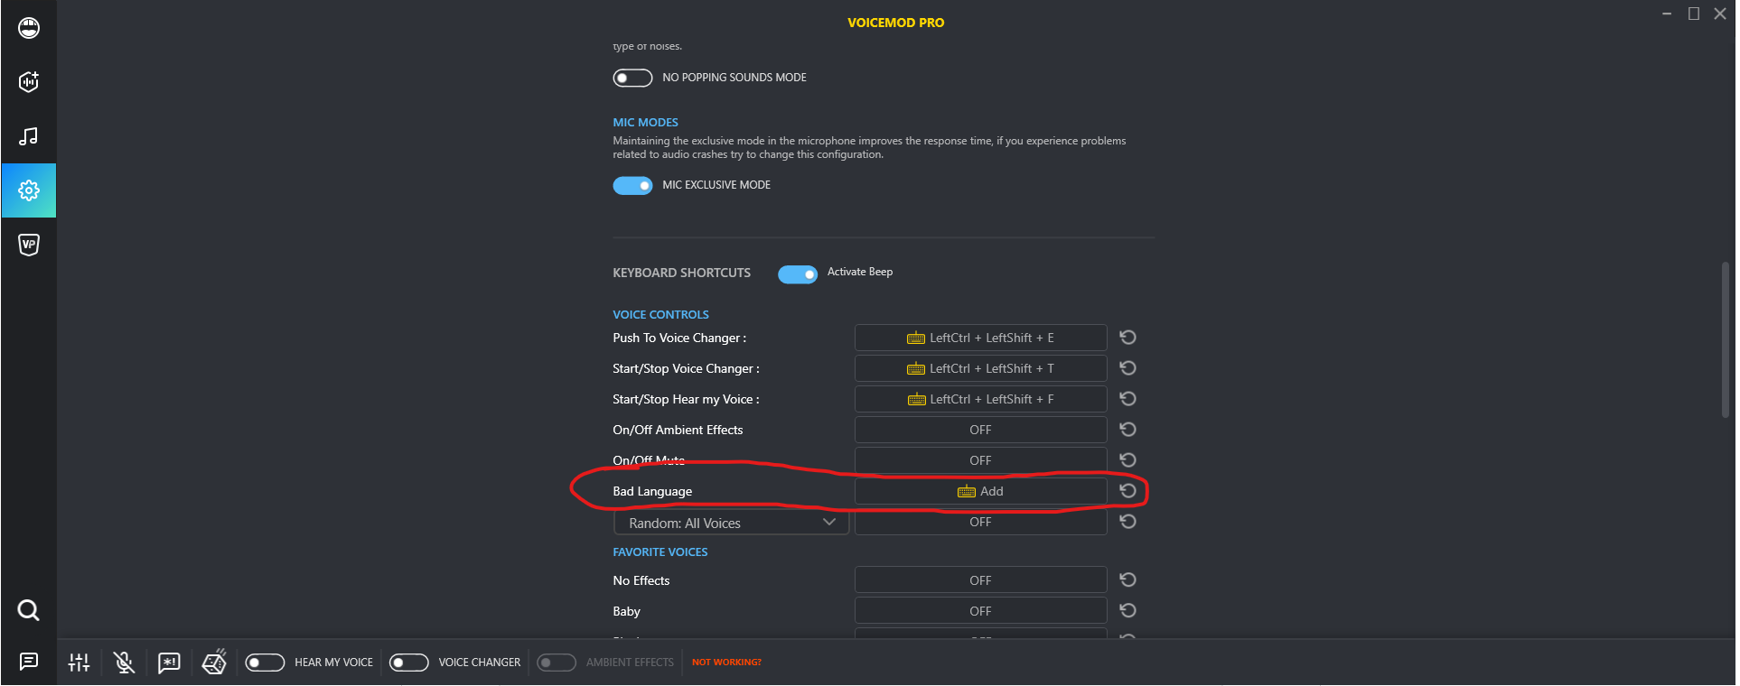This screenshot has height=686, width=1740.
Task: Reset the On/Off Ambient Effects shortcut
Action: pos(1127,430)
